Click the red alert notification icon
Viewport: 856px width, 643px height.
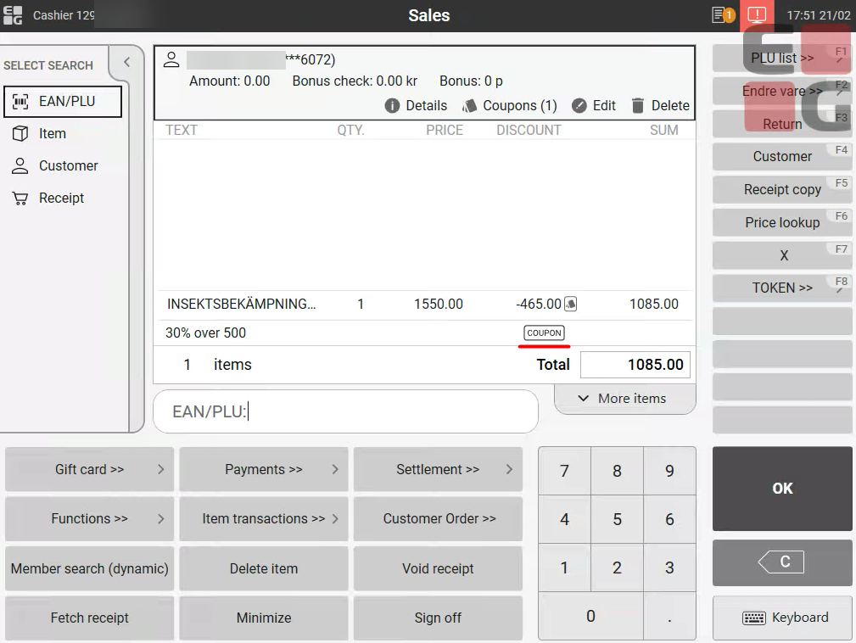point(757,15)
